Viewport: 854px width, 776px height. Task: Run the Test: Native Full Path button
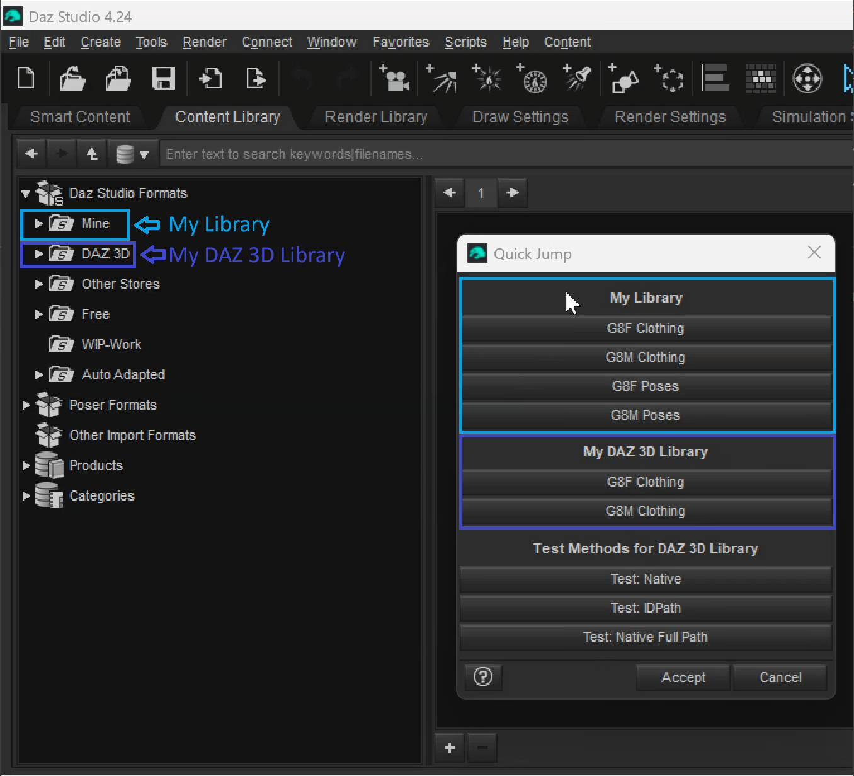pos(646,637)
